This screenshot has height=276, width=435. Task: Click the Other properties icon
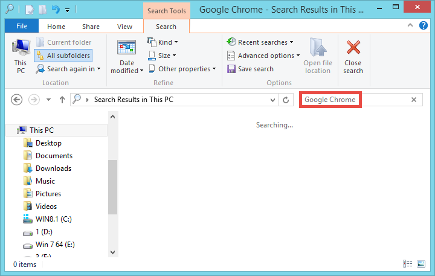tap(152, 68)
